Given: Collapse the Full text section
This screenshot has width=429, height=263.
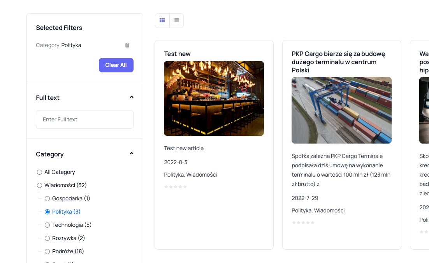Looking at the screenshot, I should [x=132, y=97].
